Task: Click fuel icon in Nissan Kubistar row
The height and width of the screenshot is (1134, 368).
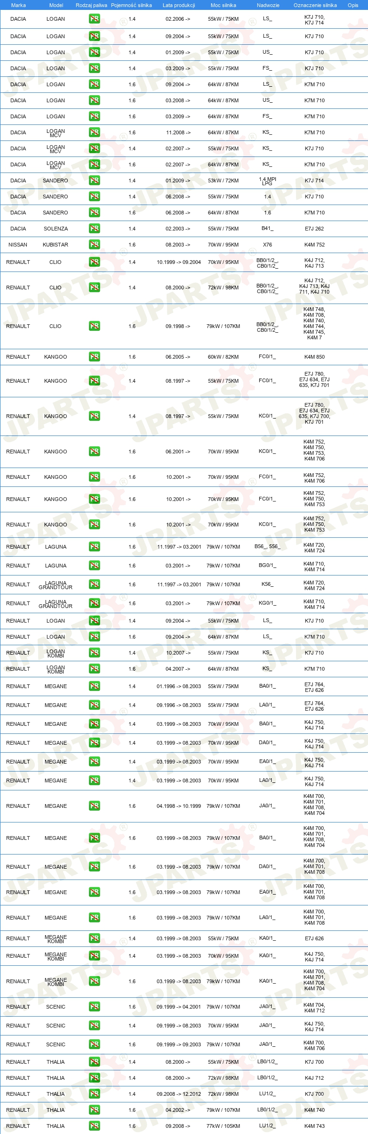Action: click(x=94, y=245)
